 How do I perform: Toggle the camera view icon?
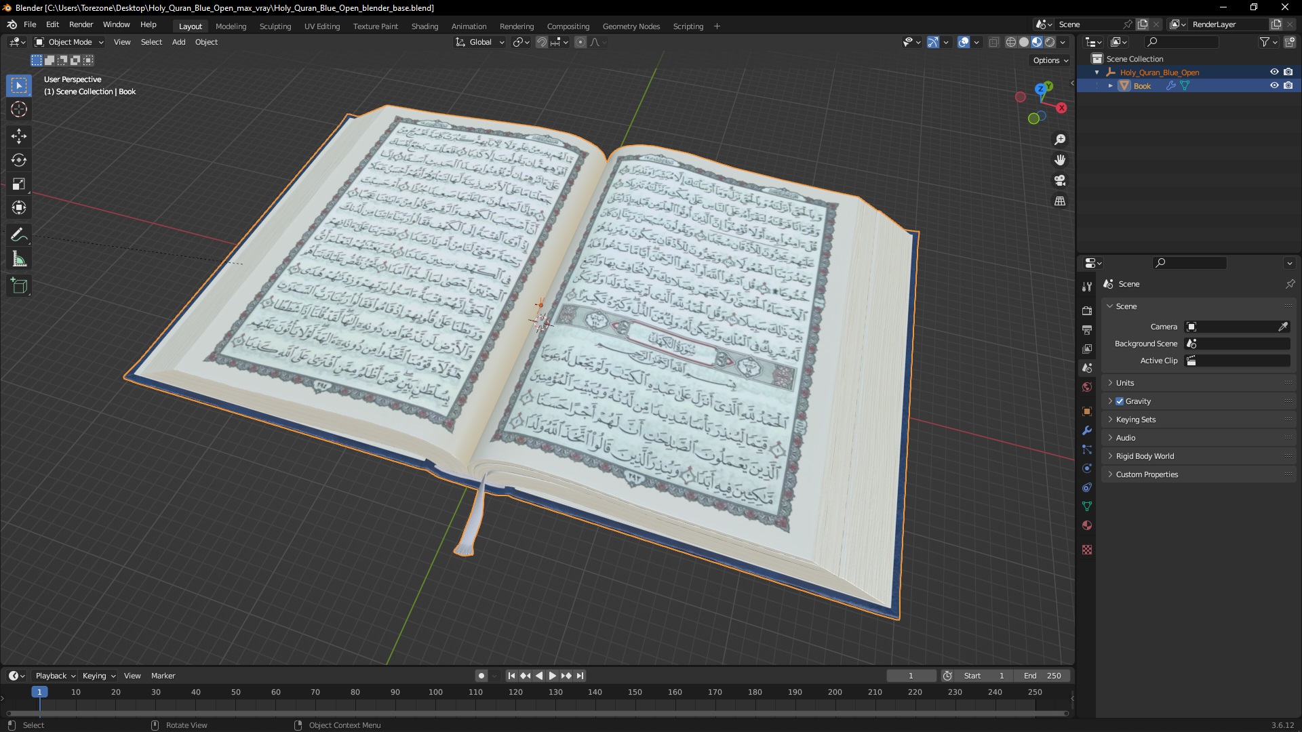coord(1060,180)
